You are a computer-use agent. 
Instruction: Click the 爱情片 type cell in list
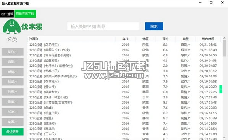(x=186, y=76)
